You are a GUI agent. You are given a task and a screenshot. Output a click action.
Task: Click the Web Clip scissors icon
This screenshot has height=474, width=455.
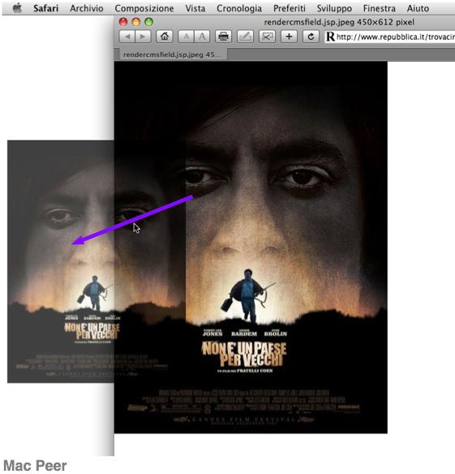click(267, 37)
